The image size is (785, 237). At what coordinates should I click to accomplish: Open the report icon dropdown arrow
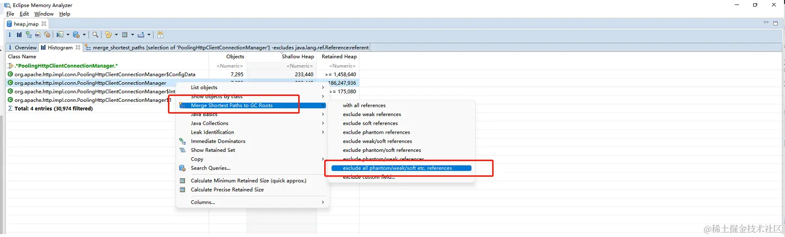coord(68,35)
